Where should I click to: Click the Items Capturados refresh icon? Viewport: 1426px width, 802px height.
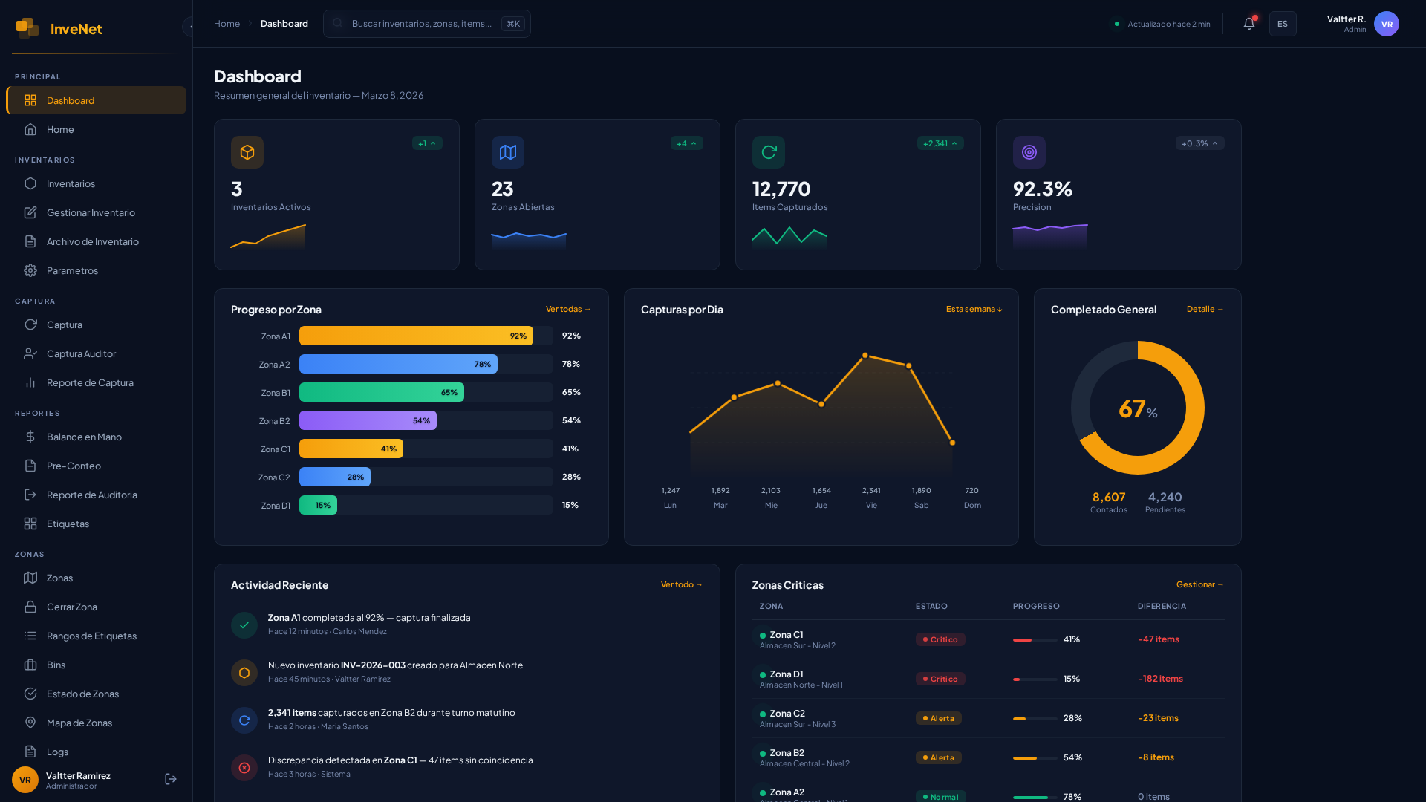[x=768, y=152]
